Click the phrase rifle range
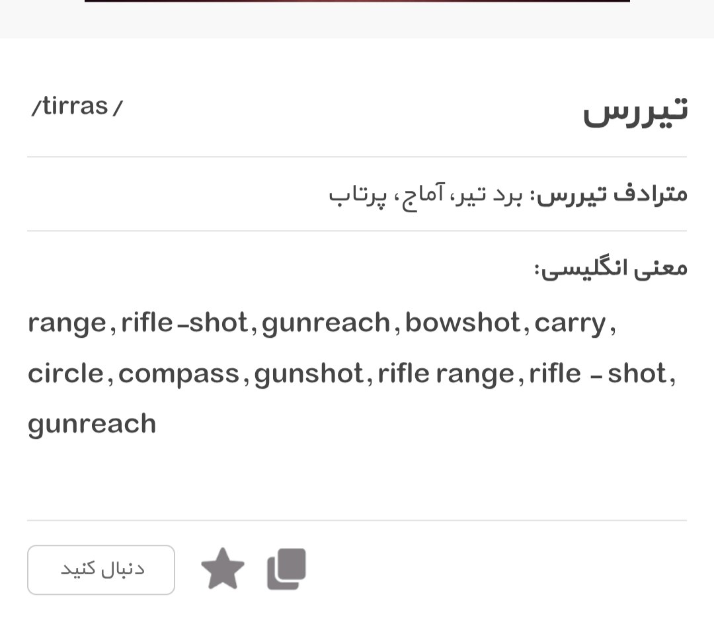 (446, 374)
